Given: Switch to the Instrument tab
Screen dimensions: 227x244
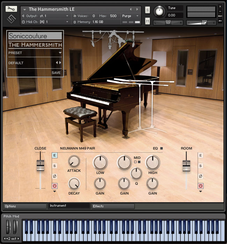Looking at the screenshot, I should point(69,206).
